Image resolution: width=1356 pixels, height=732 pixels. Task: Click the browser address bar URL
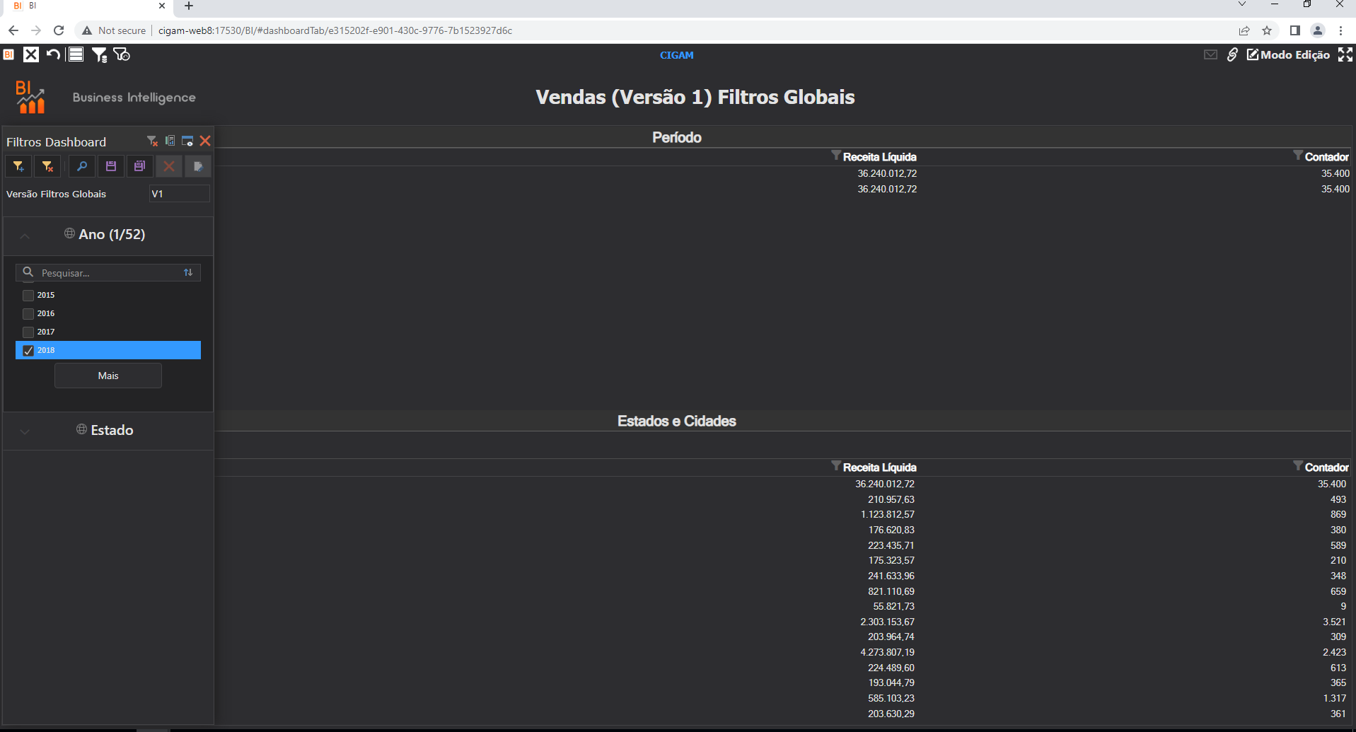pyautogui.click(x=335, y=30)
